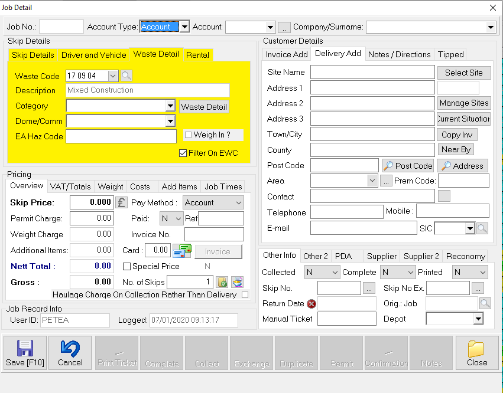The width and height of the screenshot is (503, 393).
Task: Click the card payment icon next to Card
Action: point(182,251)
